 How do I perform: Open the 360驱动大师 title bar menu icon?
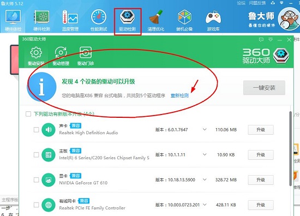click(x=271, y=40)
